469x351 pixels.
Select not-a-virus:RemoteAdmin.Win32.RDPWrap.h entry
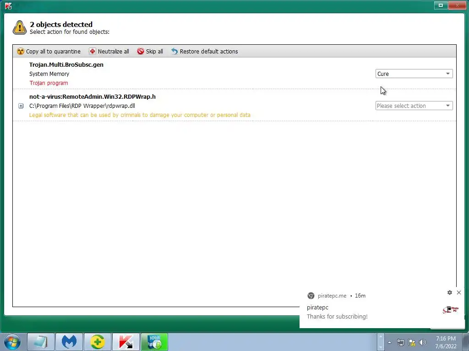[93, 96]
